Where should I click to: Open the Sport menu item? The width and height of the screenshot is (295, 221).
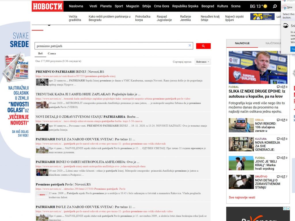[x=119, y=6]
